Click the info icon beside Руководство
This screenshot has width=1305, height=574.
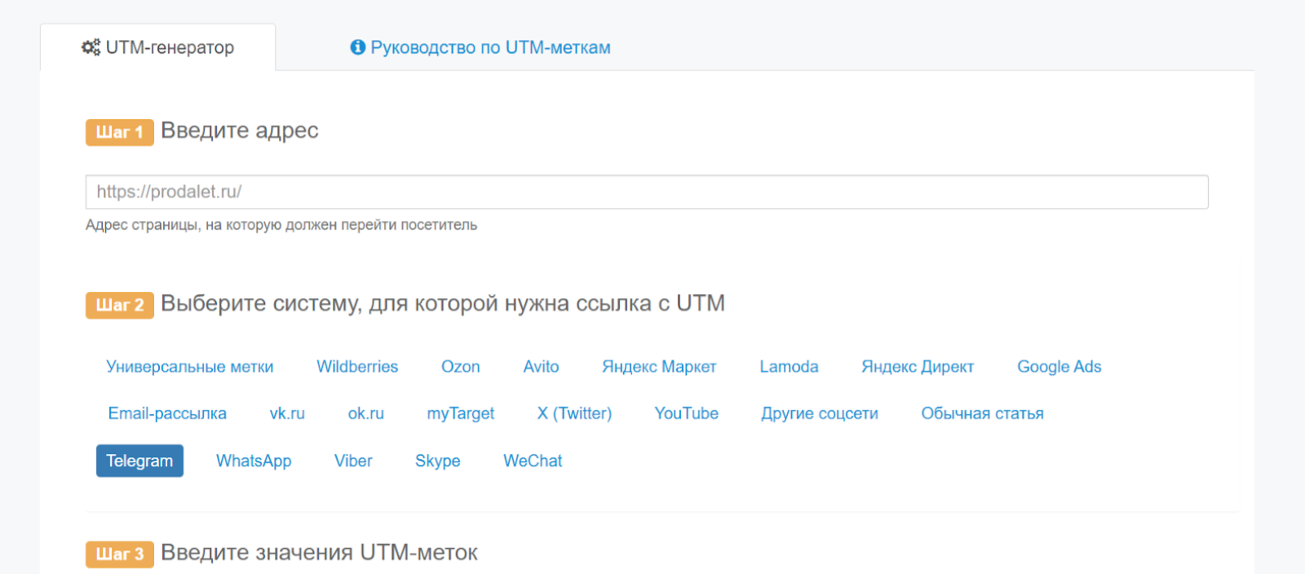point(357,47)
